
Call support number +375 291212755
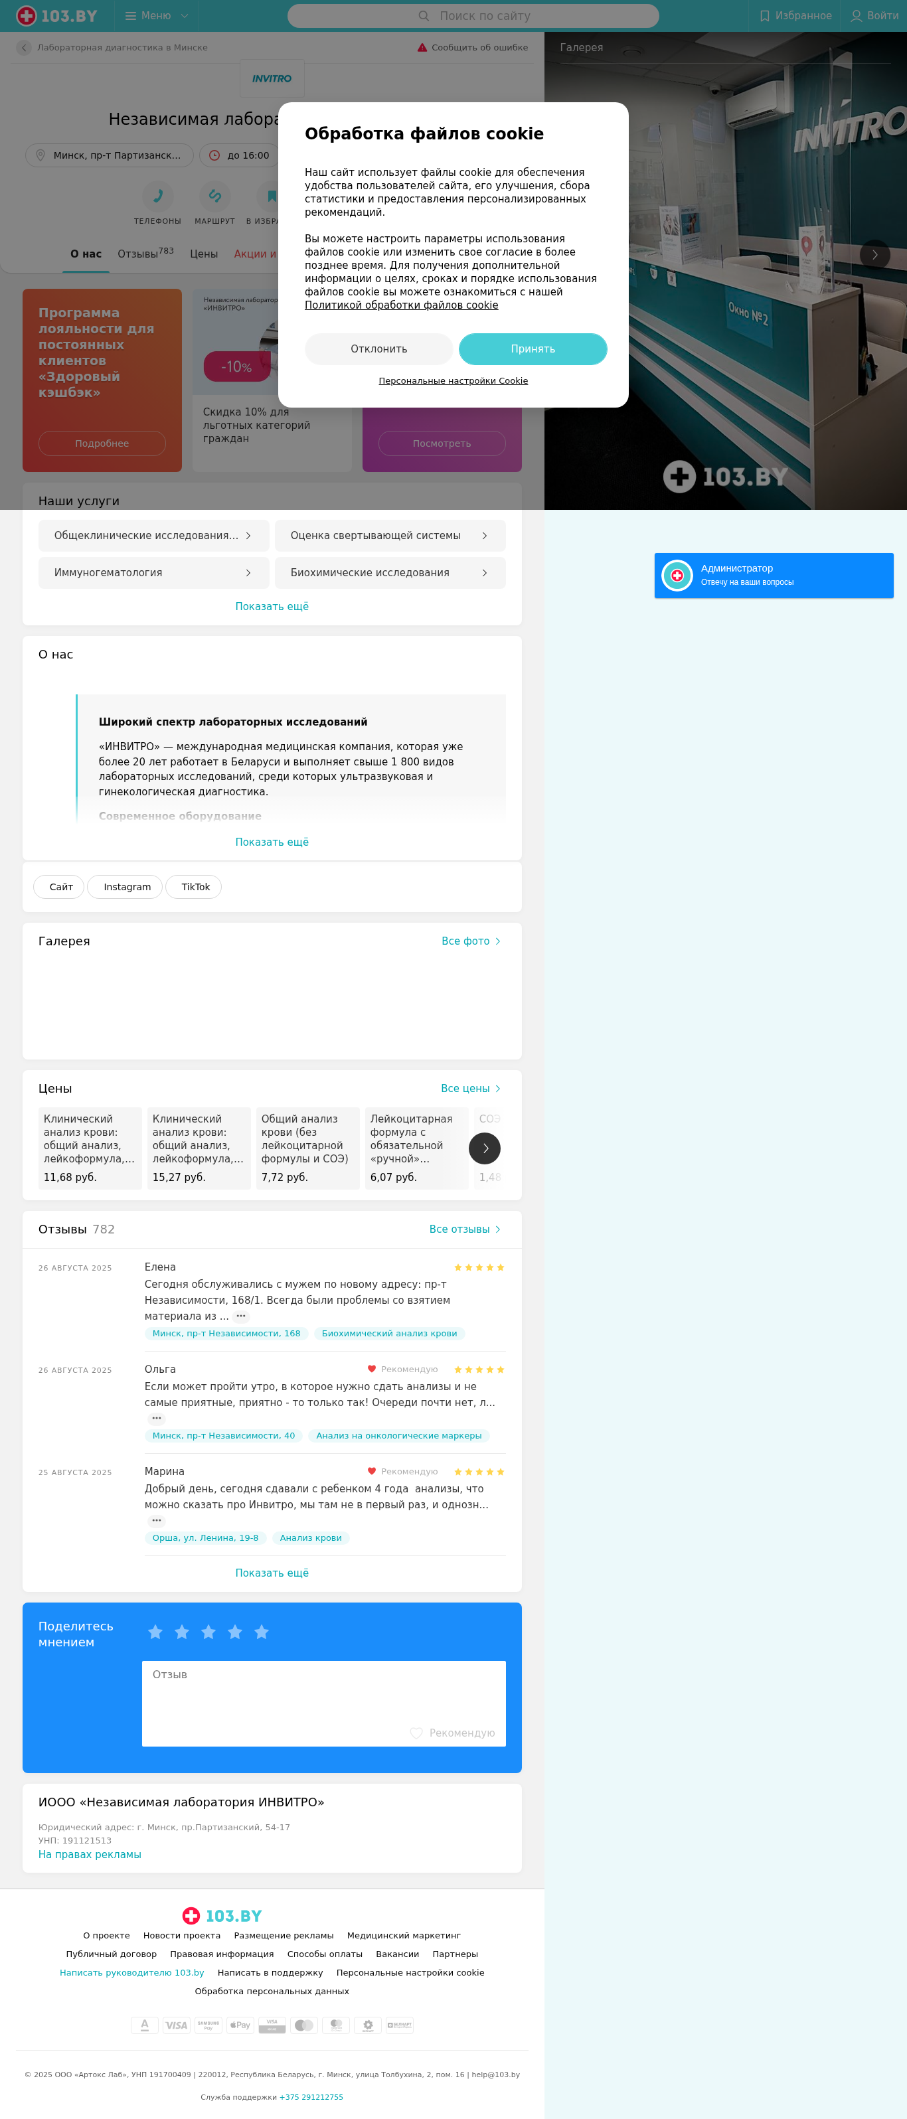[311, 2097]
